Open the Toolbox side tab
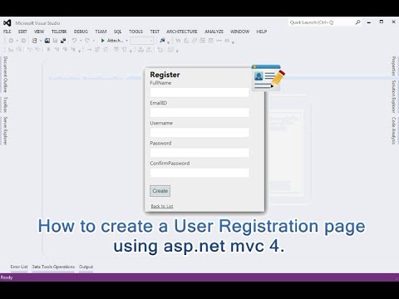Screen dimensions: 399x299 (x=5, y=105)
